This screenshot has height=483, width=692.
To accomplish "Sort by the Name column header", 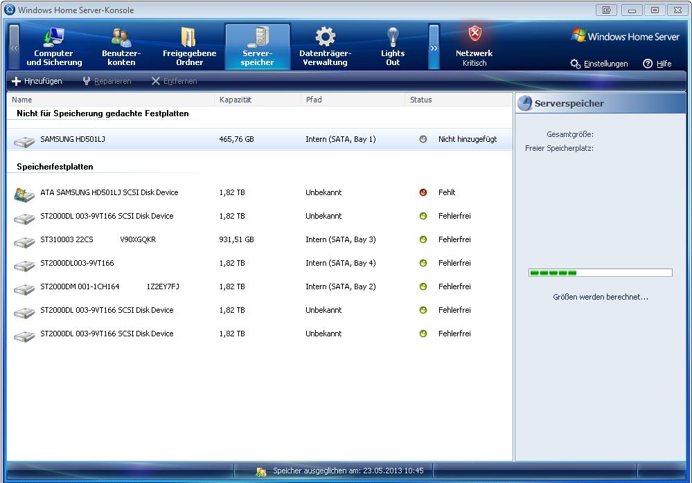I will [x=111, y=100].
